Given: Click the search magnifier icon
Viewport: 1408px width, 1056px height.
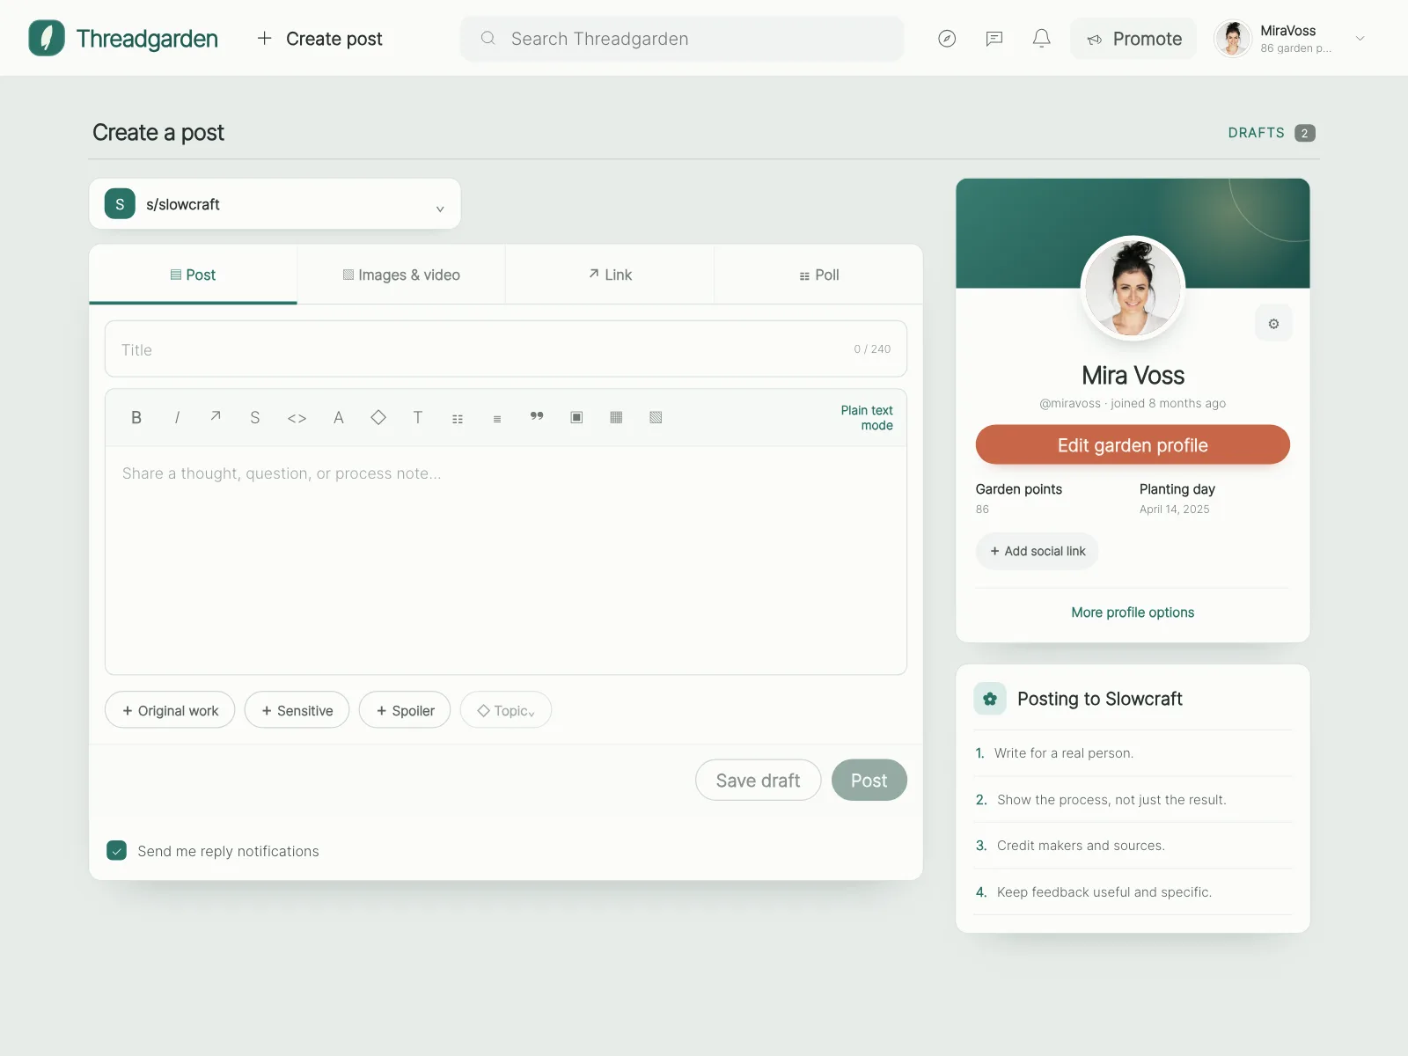Looking at the screenshot, I should 488,38.
